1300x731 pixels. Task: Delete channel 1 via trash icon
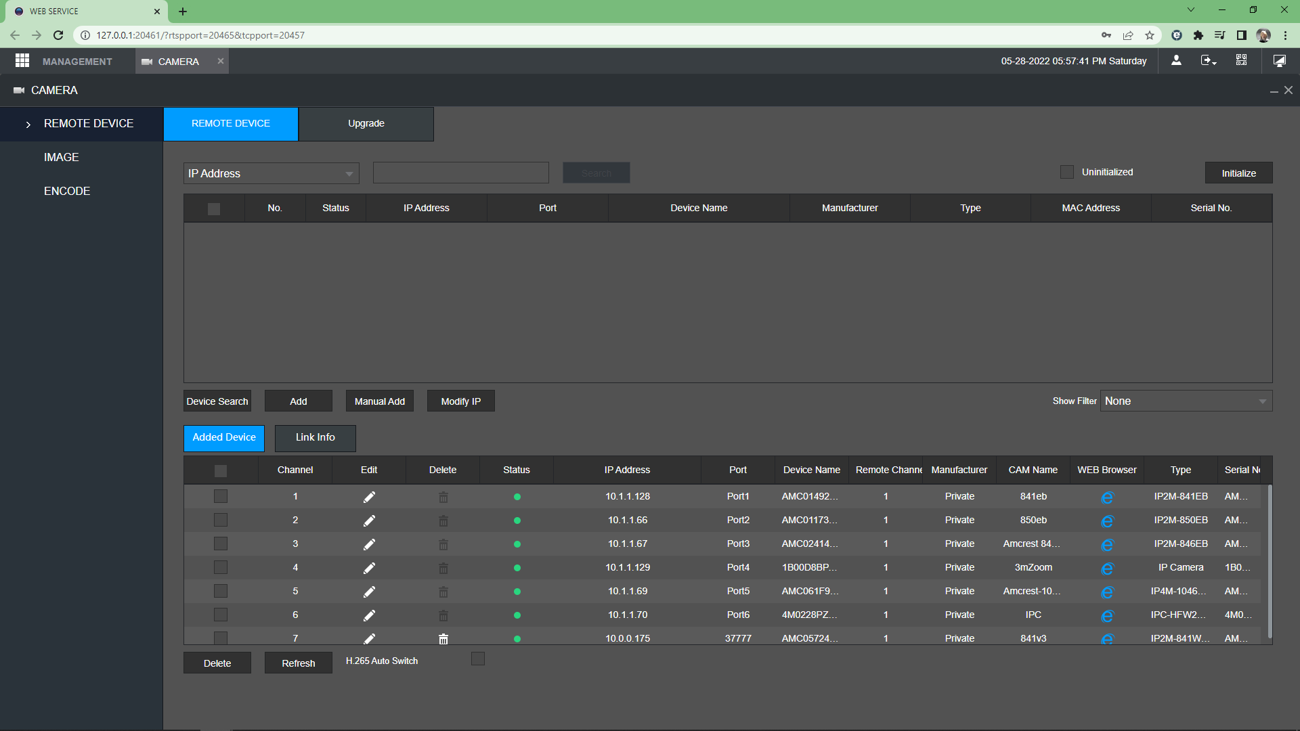click(x=443, y=497)
